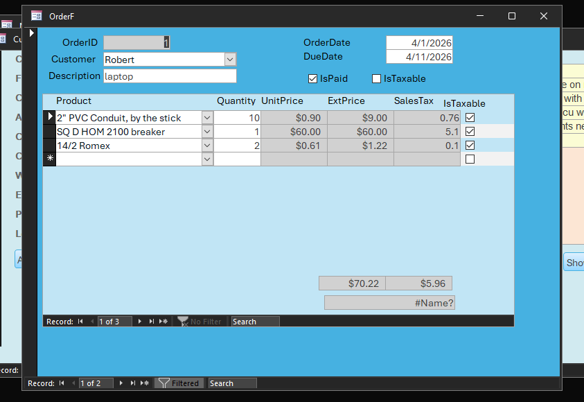This screenshot has height=402, width=584.
Task: Click the Search box in subform navigator
Action: (x=255, y=322)
